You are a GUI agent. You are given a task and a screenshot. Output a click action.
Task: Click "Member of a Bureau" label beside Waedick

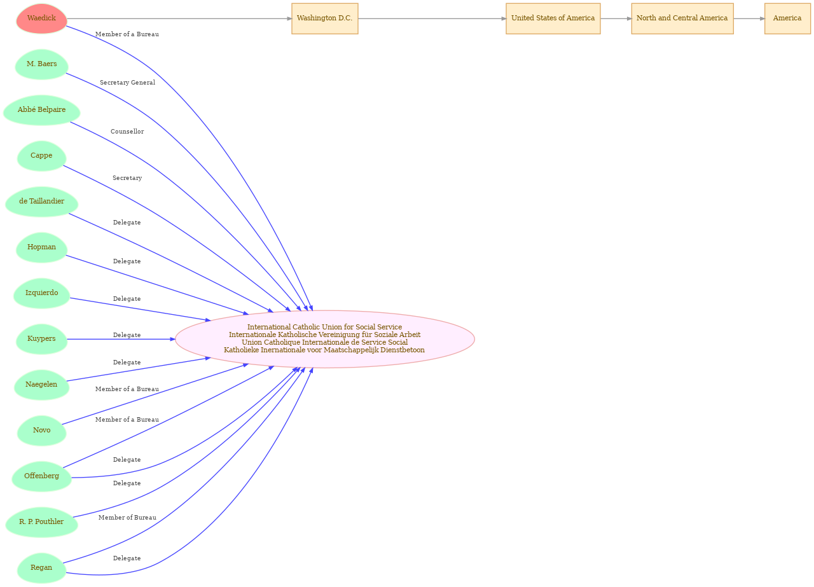[127, 34]
